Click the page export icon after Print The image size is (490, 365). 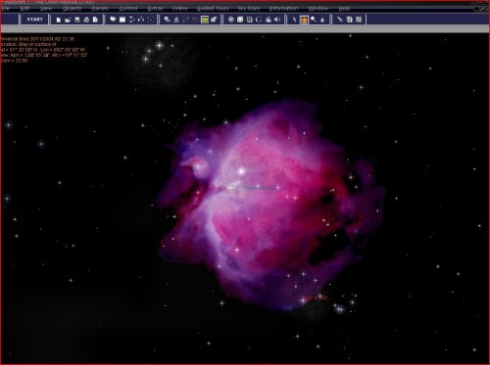tap(96, 20)
